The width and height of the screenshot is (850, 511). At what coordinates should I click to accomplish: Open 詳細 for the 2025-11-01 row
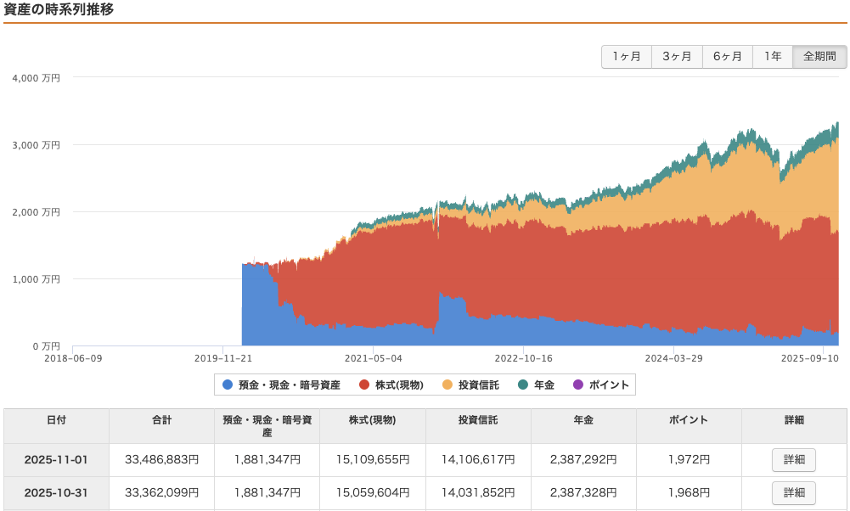coord(793,460)
